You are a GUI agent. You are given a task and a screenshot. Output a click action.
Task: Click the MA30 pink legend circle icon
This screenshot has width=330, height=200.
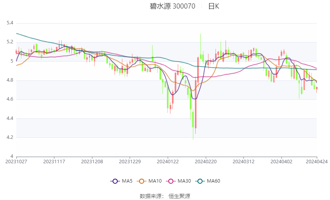pyautogui.click(x=170, y=181)
